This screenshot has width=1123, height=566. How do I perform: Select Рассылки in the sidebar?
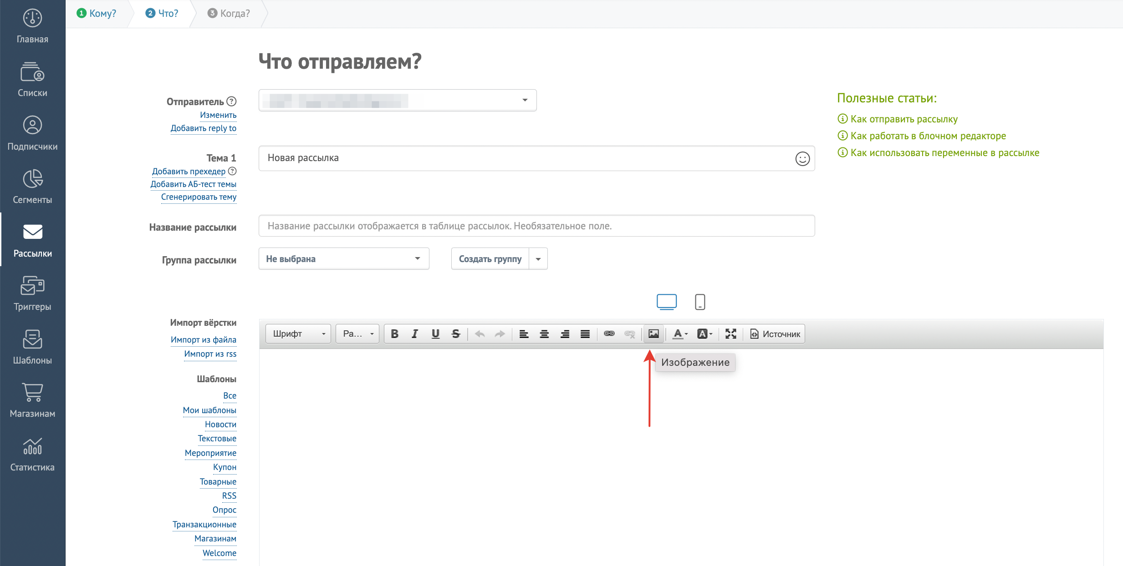pos(32,240)
